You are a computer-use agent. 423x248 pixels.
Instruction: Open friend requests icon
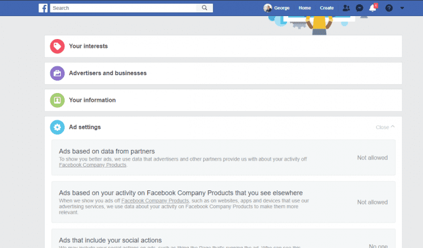pyautogui.click(x=346, y=8)
